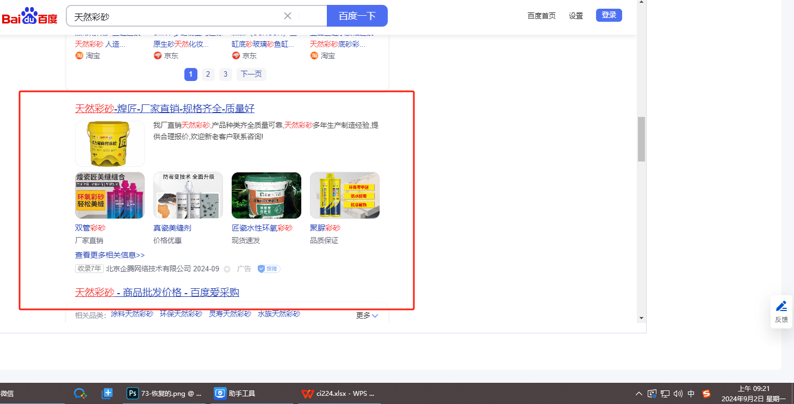This screenshot has height=404, width=794.
Task: Click the 百度一下 search button
Action: (357, 16)
